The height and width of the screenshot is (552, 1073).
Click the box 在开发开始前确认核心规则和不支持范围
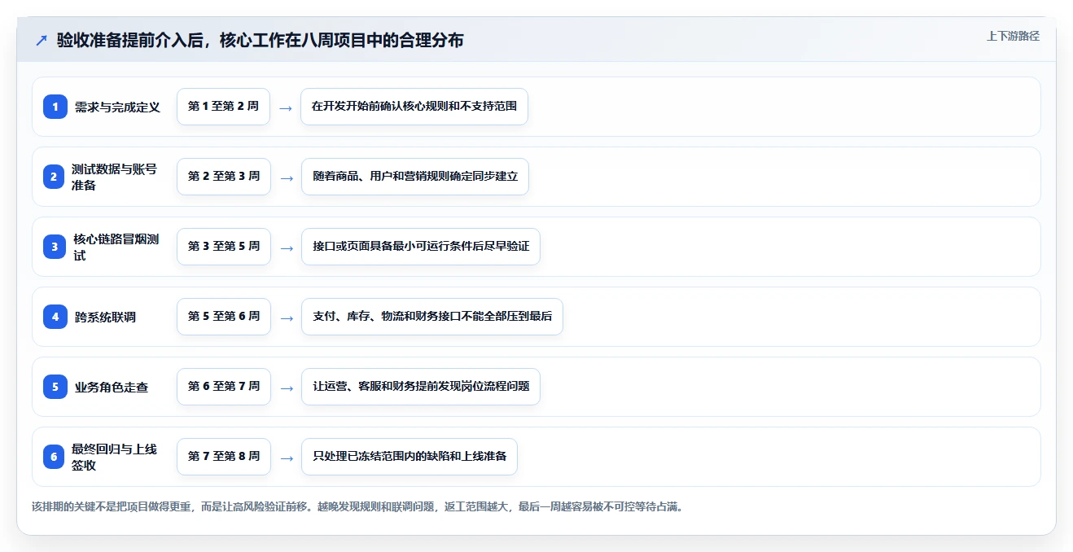pos(414,107)
